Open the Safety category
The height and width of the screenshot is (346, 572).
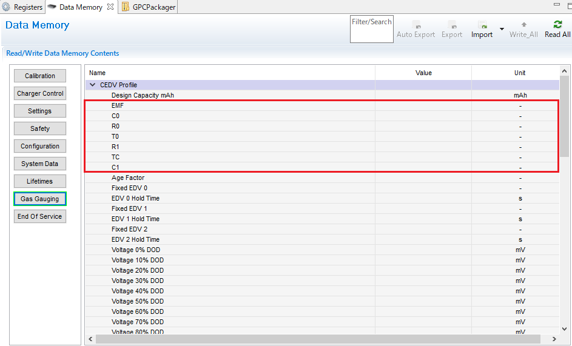coord(40,128)
